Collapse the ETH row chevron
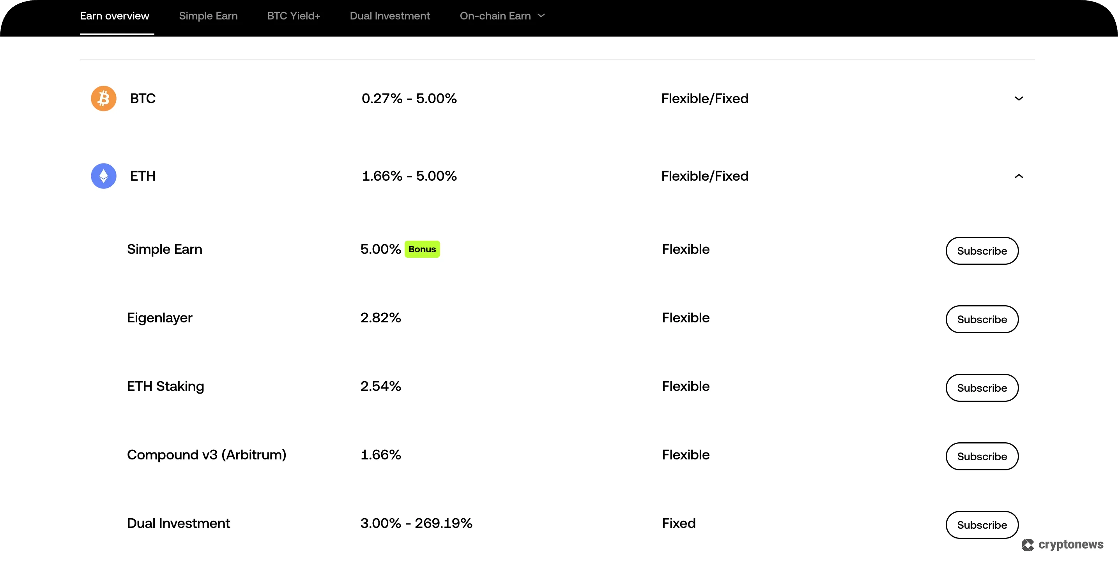The height and width of the screenshot is (563, 1118). pyautogui.click(x=1019, y=176)
